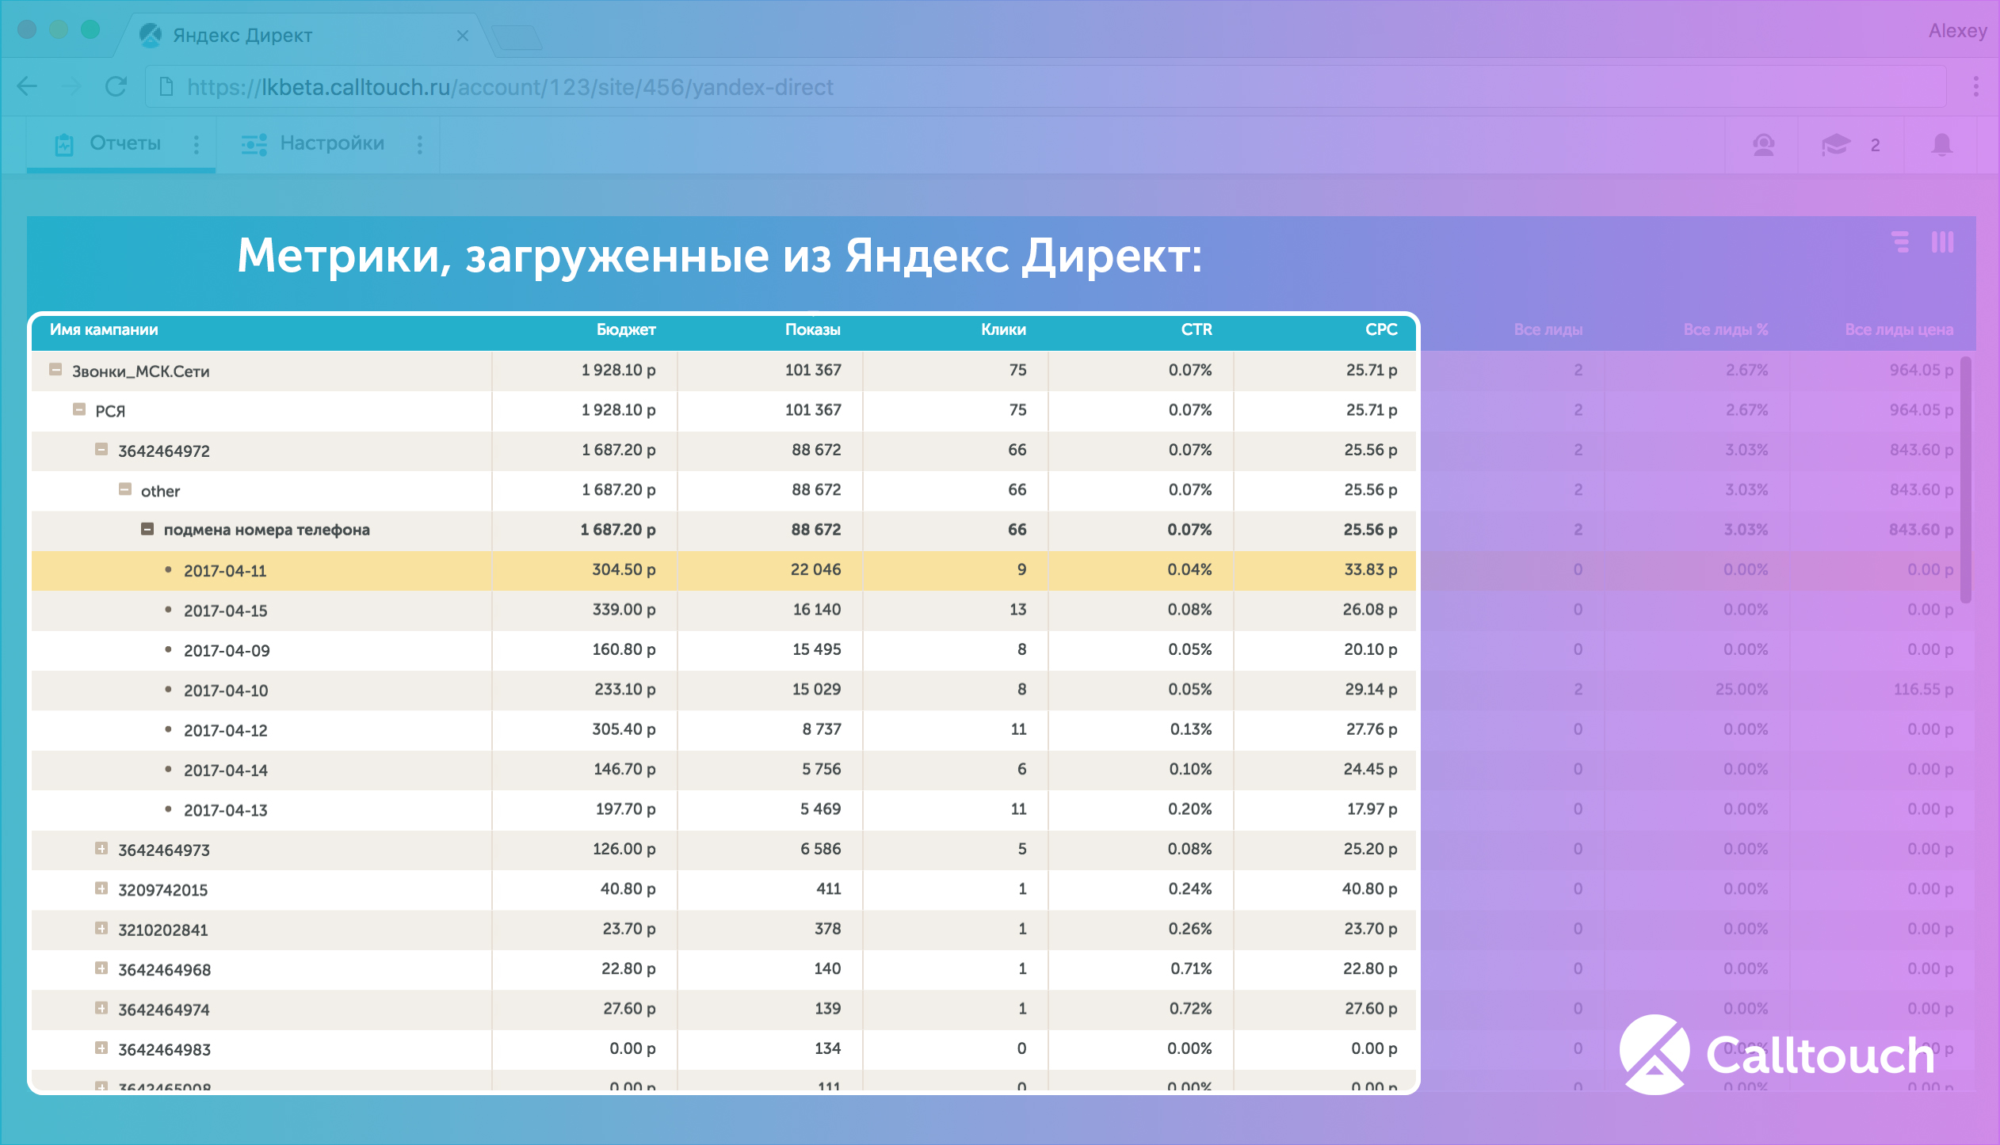The image size is (2000, 1145).
Task: Click the page info icon in address bar
Action: 166,86
